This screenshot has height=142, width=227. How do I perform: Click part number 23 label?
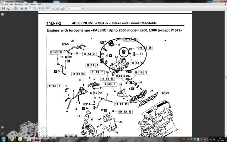click(92, 120)
